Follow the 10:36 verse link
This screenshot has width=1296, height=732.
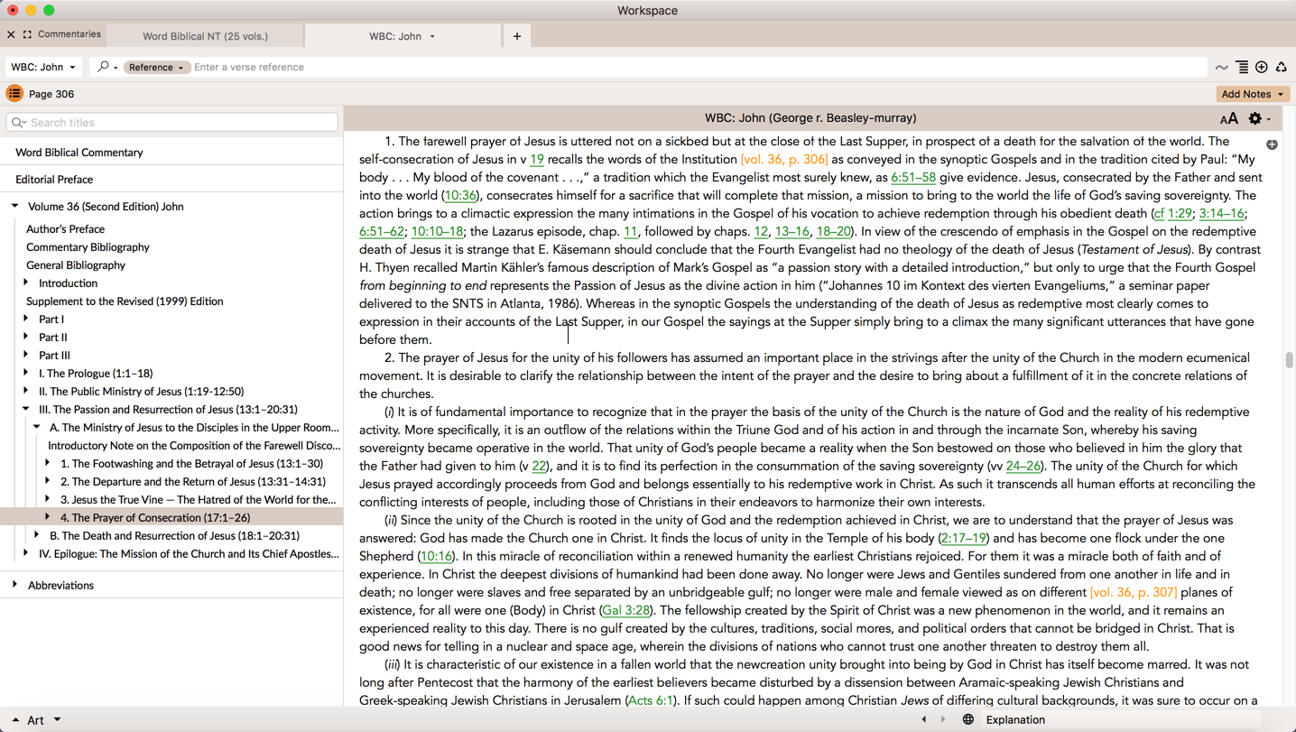click(x=460, y=196)
